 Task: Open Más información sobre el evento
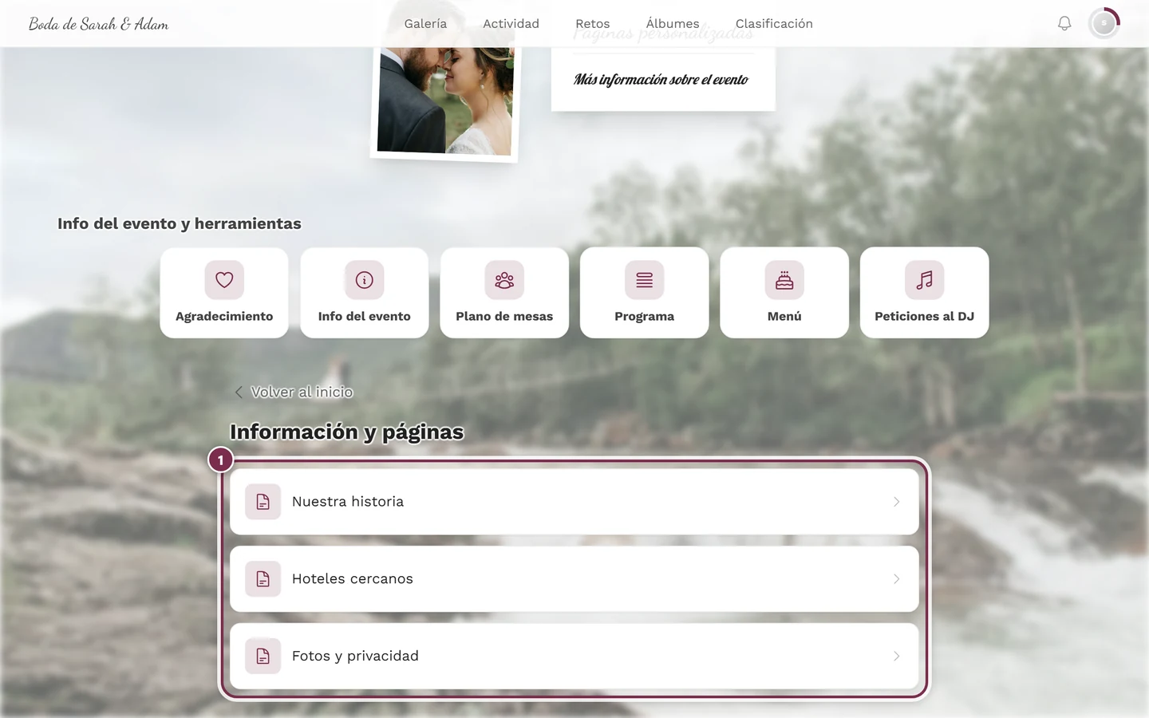coord(661,80)
